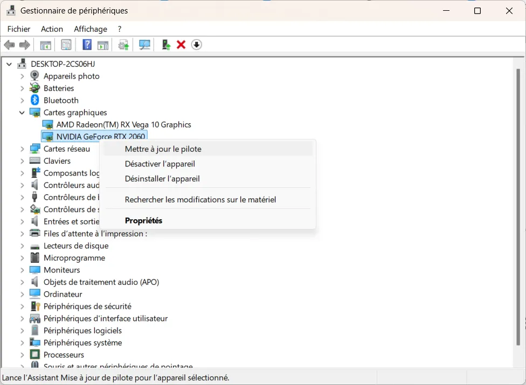Expand the Cartes réseau category

tap(22, 149)
